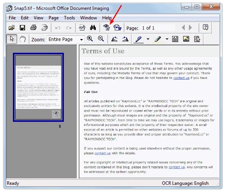This screenshot has width=225, height=192.
Task: Open the Tools menu
Action: tap(69, 18)
